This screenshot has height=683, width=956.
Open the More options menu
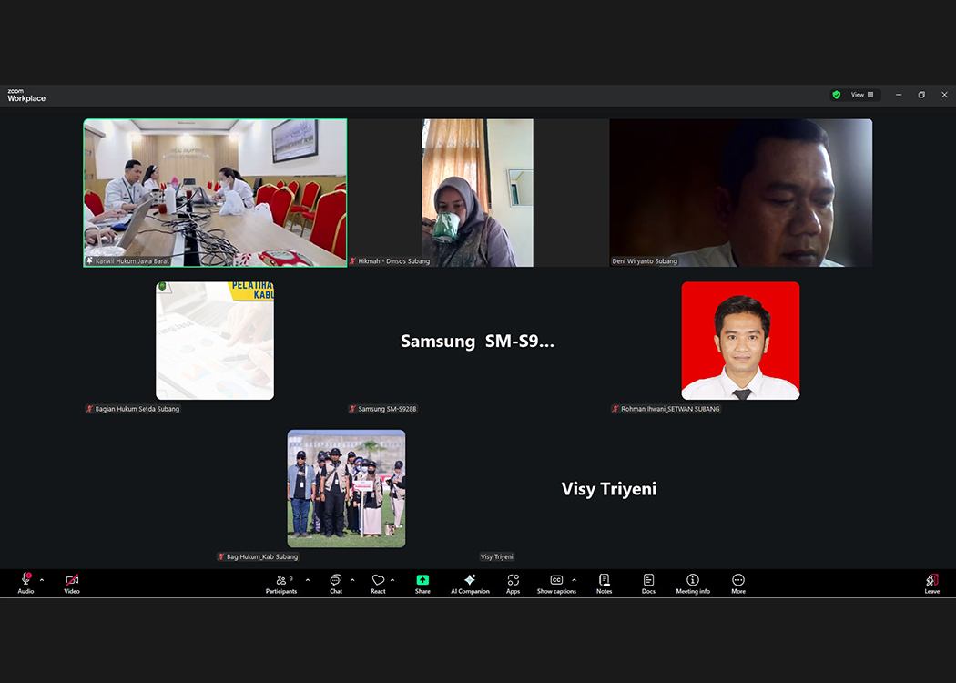(738, 583)
